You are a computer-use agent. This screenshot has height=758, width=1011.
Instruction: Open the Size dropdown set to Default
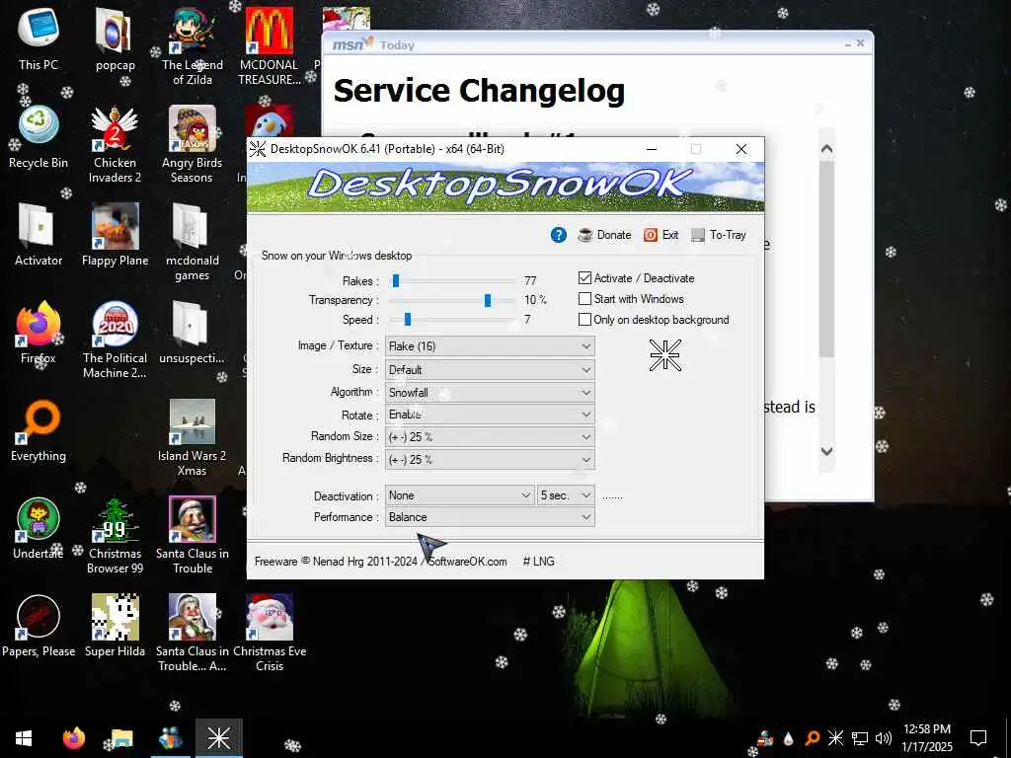490,369
